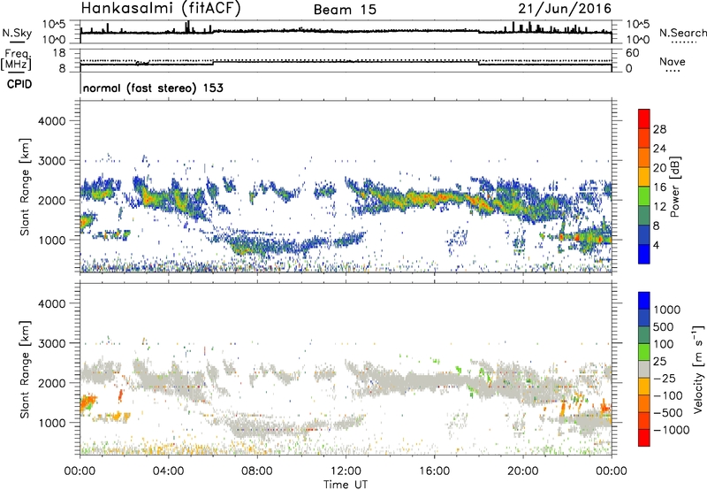Click the grey −25 to 25 Velocity colorbar segment
This screenshot has height=490, width=707.
(x=644, y=369)
